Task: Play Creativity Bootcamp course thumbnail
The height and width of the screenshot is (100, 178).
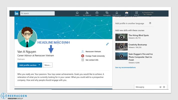Action: coord(121,46)
